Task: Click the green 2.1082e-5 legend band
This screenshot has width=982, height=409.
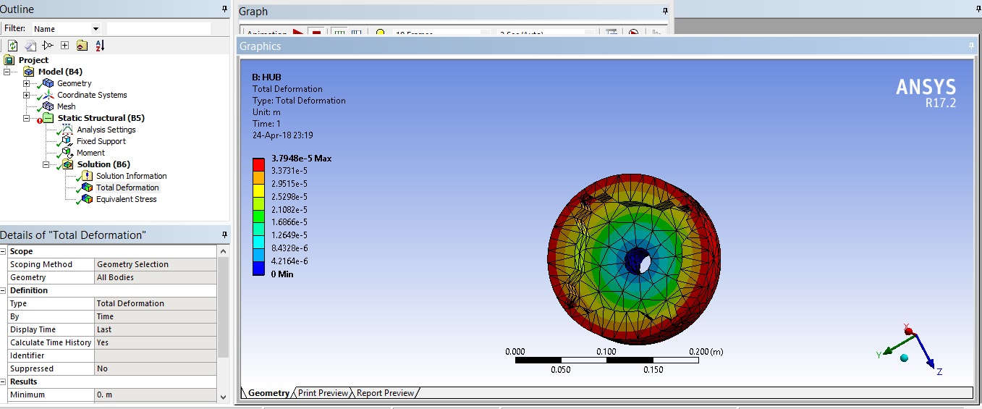Action: (258, 216)
